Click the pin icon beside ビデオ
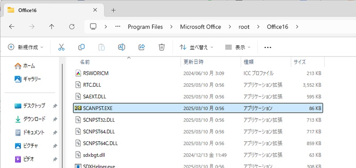The width and height of the screenshot is (356, 168). pos(55,160)
